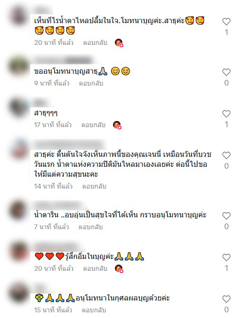The image size is (243, 318).
Task: Like the long comment posted 14 minutes ago
Action: 226,155
